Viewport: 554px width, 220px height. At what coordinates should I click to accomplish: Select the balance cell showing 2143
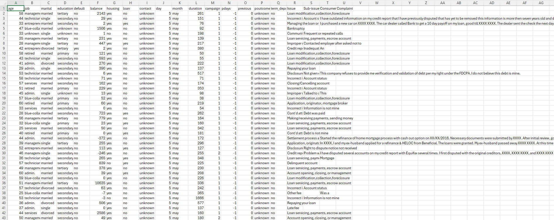[98, 13]
